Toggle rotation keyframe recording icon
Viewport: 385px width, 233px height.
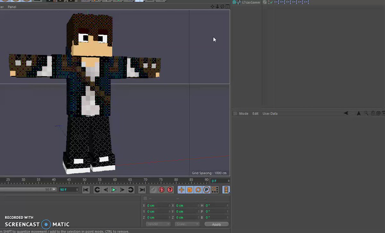point(198,190)
